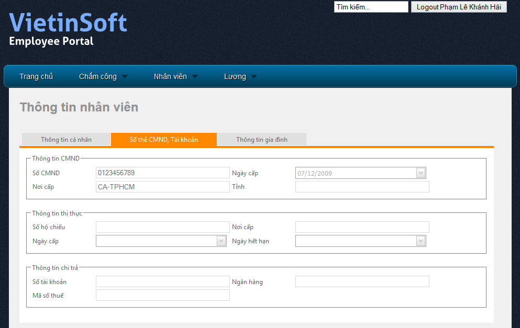Switch to Thông tin cá nhân tab
This screenshot has height=328, width=520.
(66, 140)
